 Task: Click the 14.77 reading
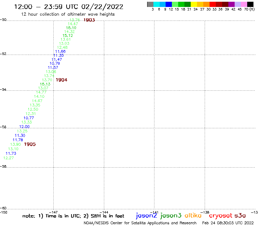[x=41, y=92]
